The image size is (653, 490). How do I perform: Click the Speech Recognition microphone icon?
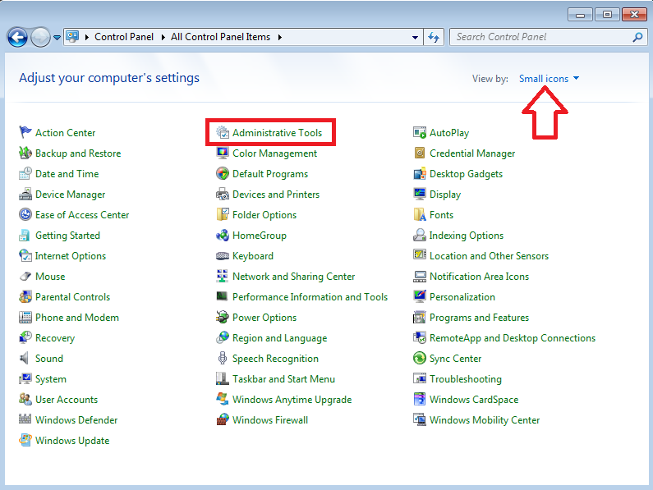223,358
